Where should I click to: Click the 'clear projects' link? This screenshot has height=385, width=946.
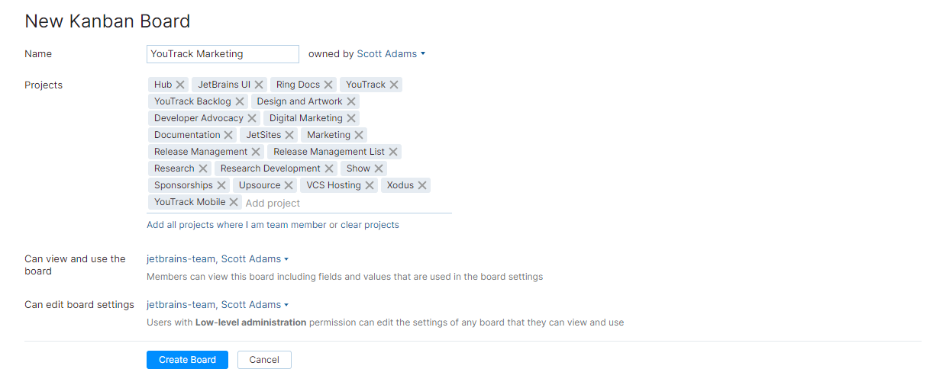click(x=370, y=225)
